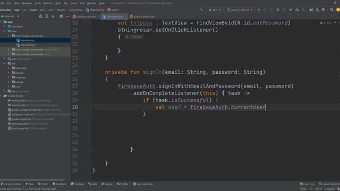This screenshot has width=340, height=191.
Task: Open the Refactor menu
Action: point(48,3)
